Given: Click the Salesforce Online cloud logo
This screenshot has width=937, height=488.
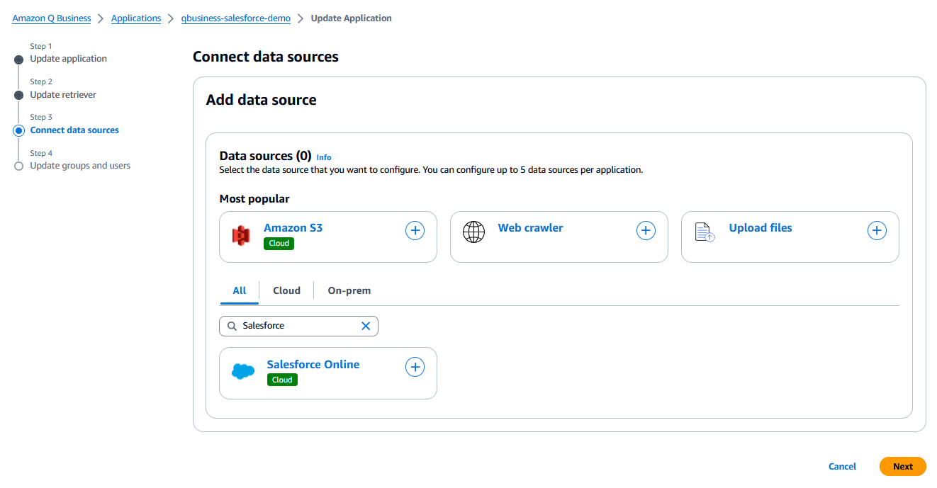Looking at the screenshot, I should pyautogui.click(x=243, y=370).
